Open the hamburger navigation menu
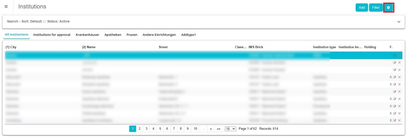The image size is (407, 137). click(6, 7)
